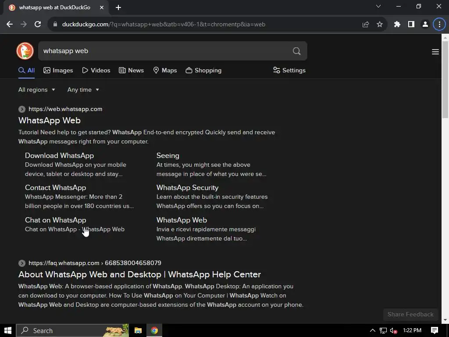Image resolution: width=449 pixels, height=337 pixels.
Task: Open Windows Start menu
Action: click(x=8, y=330)
